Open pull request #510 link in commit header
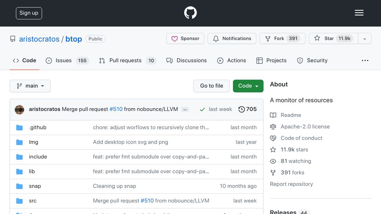Screen dimensions: 381x214 pos(116,109)
